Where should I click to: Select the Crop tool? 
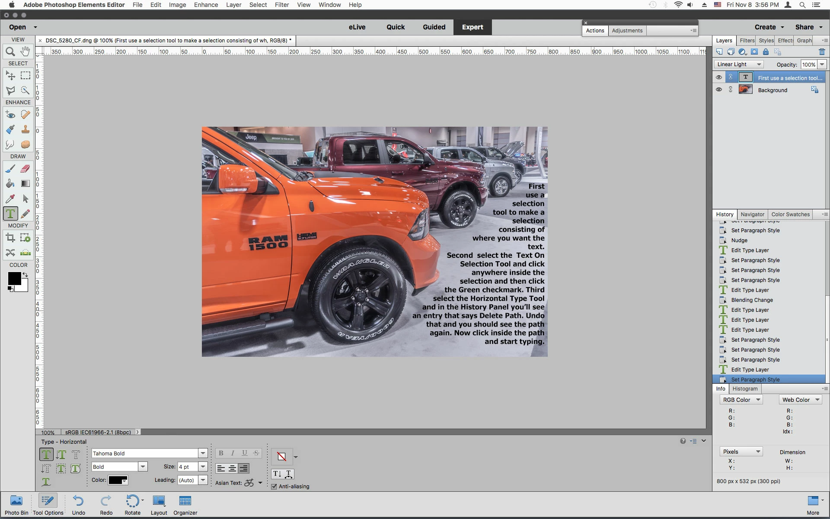[10, 237]
